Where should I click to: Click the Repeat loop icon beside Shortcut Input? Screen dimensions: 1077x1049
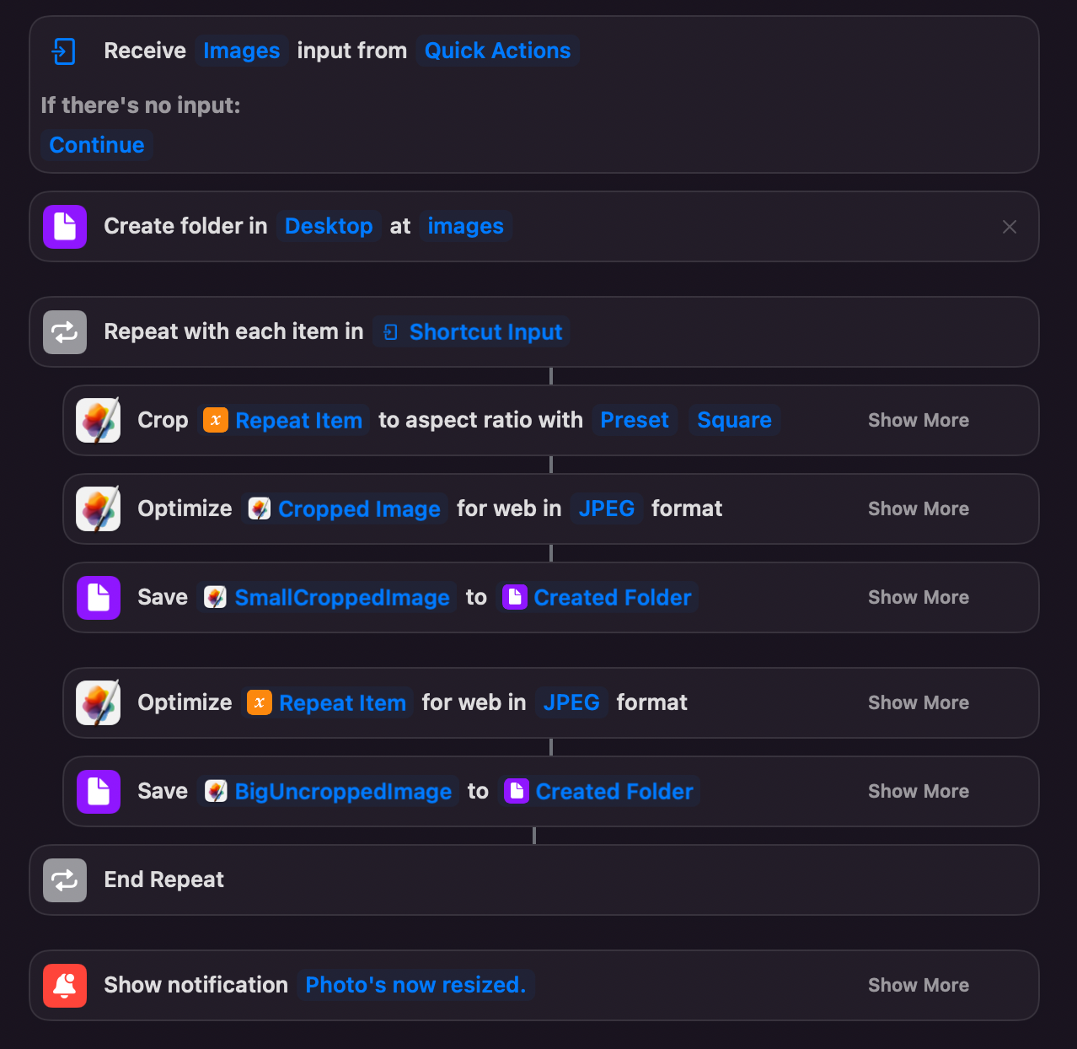tap(65, 332)
